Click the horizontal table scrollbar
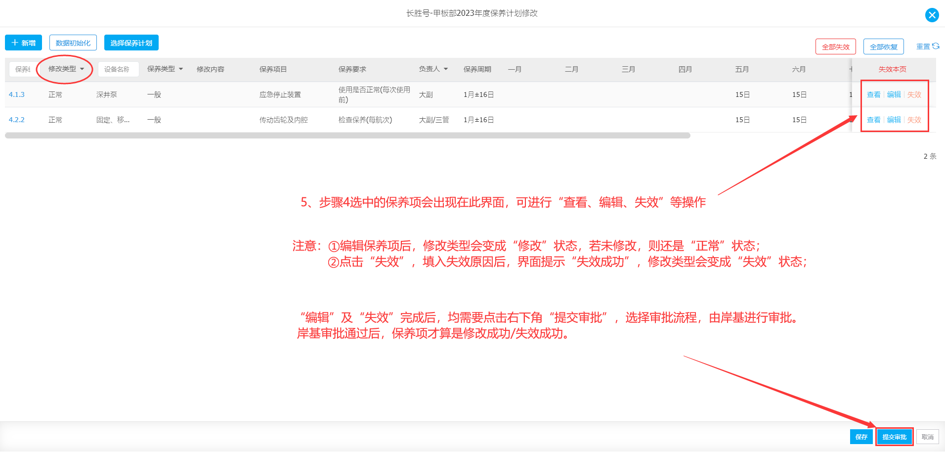 347,136
